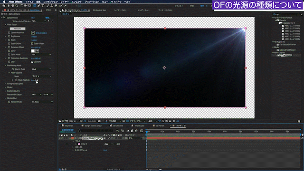Screen dimensions: 304x171
Task: Collapse the Flare Setup group
Action: pyautogui.click(x=5, y=25)
